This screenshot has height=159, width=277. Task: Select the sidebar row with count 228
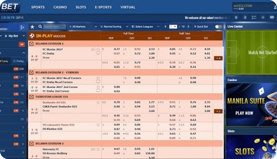tap(13, 69)
